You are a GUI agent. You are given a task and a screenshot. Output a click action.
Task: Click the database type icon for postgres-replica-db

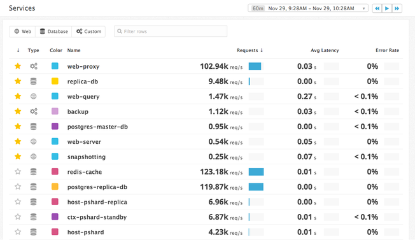[34, 187]
